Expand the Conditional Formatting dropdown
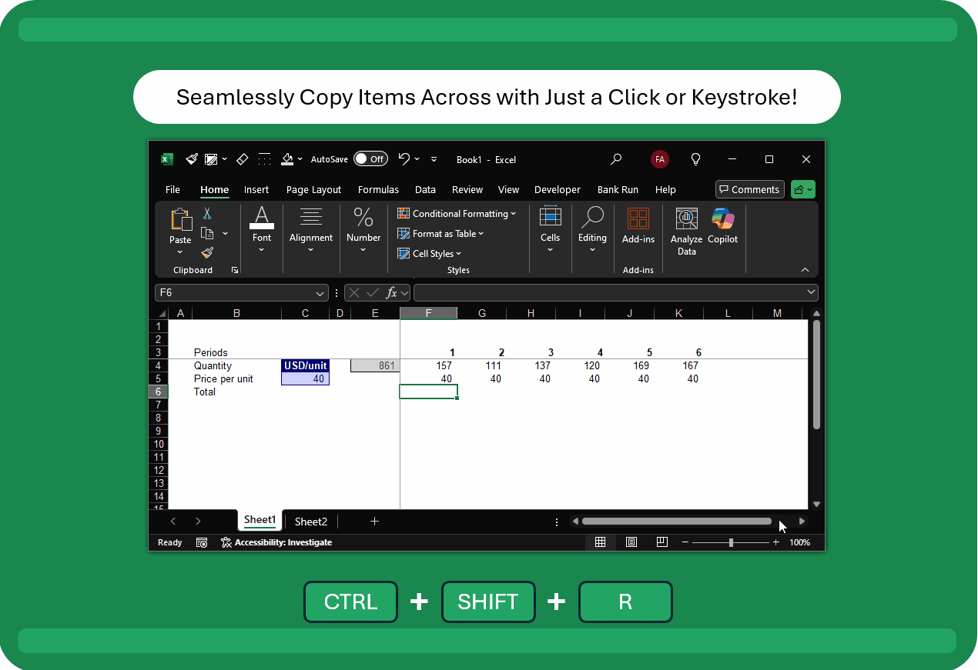978x670 pixels. 457,214
